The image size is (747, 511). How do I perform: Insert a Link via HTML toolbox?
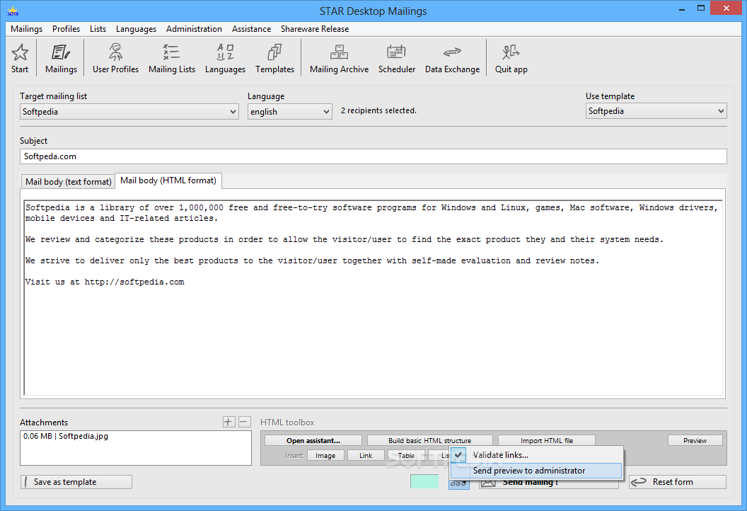tap(366, 455)
